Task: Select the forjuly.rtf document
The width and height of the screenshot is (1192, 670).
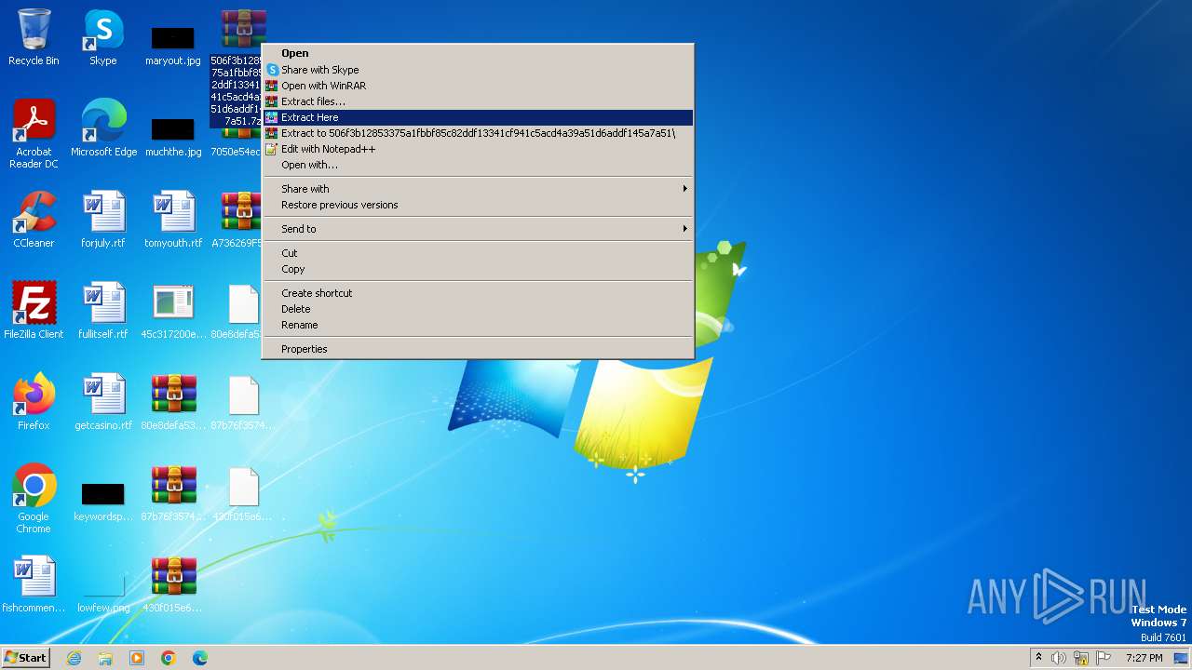Action: tap(102, 220)
